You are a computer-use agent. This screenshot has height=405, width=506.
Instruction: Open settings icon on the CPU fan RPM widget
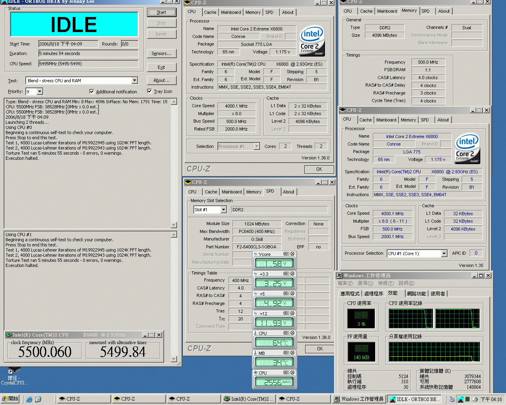[286, 373]
